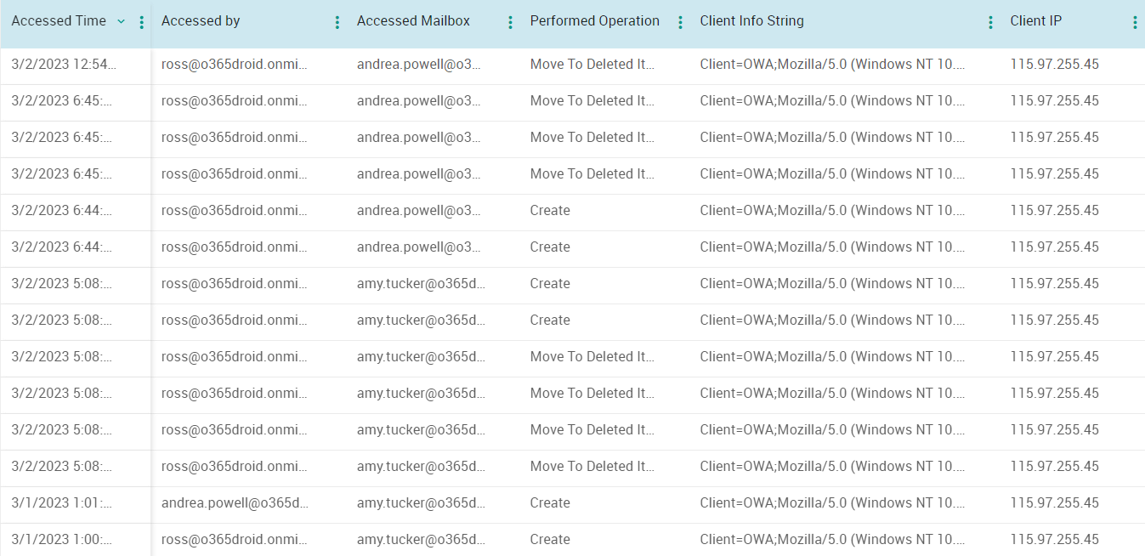
Task: Open the Accessed Mailbox column options menu
Action: 510,21
